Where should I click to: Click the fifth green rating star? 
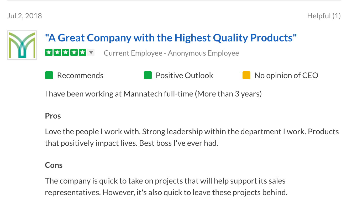[82, 53]
